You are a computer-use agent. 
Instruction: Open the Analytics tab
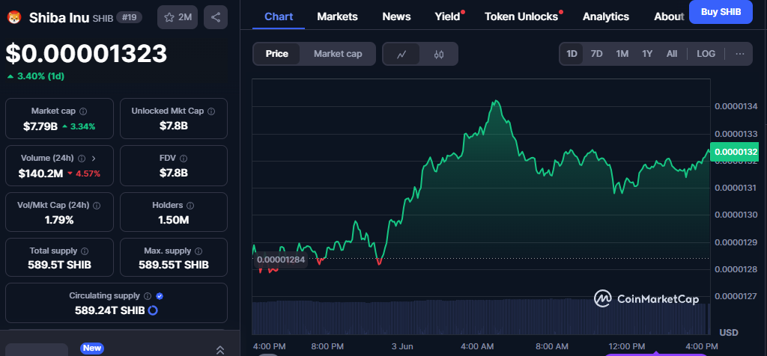pyautogui.click(x=606, y=16)
